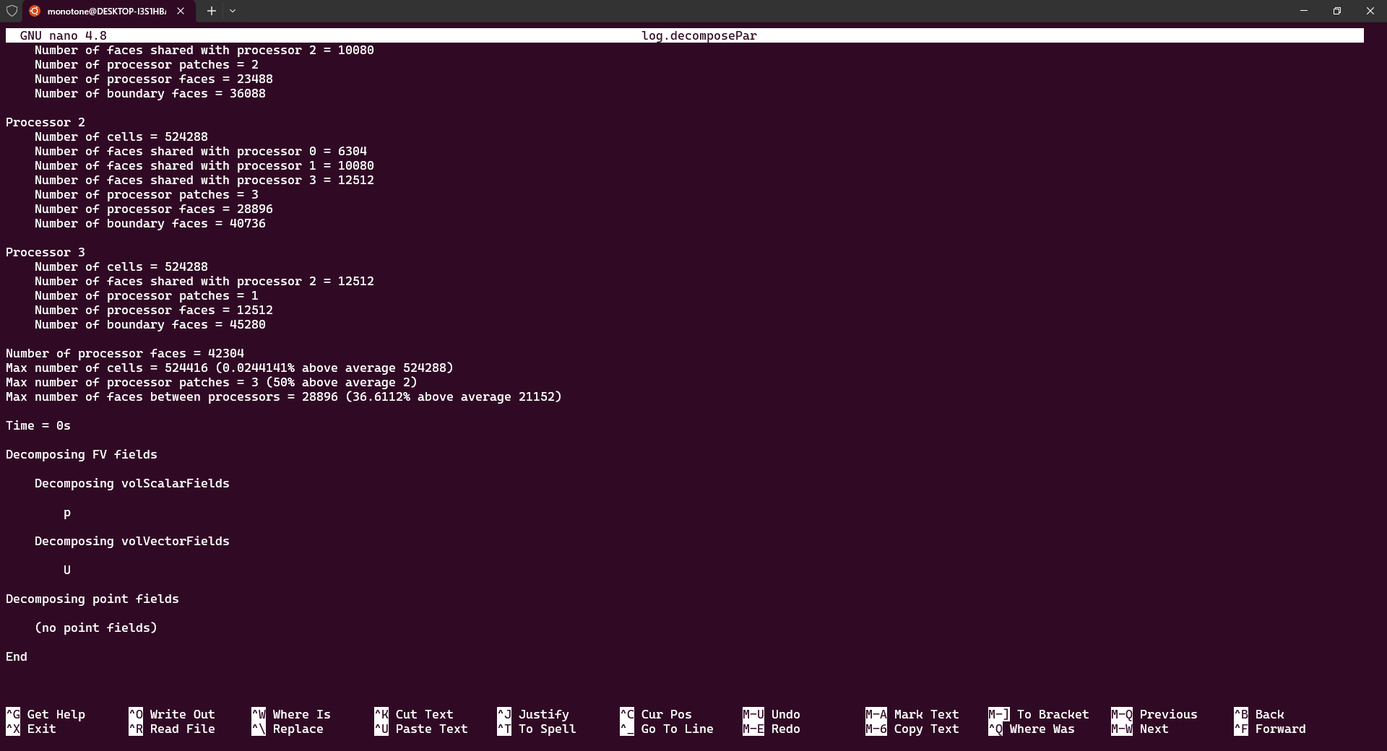Open the new tab profile dropdown
Image resolution: width=1387 pixels, height=751 pixels.
point(233,11)
